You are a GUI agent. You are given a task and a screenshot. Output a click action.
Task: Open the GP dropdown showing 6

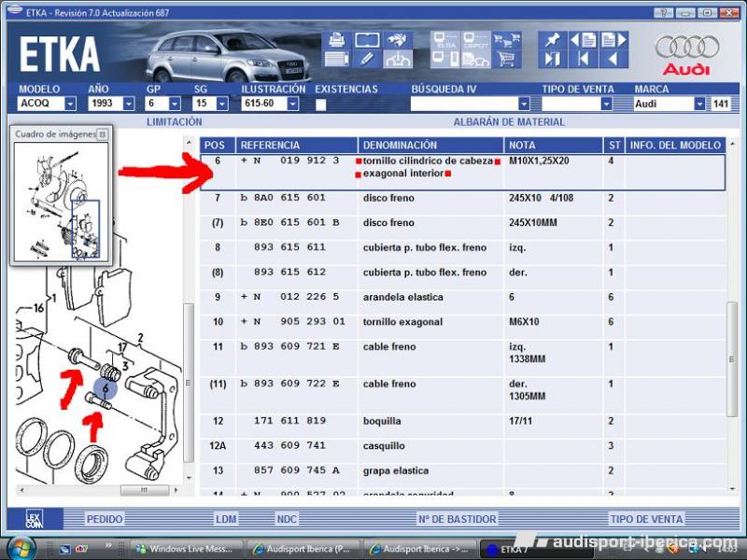point(175,104)
